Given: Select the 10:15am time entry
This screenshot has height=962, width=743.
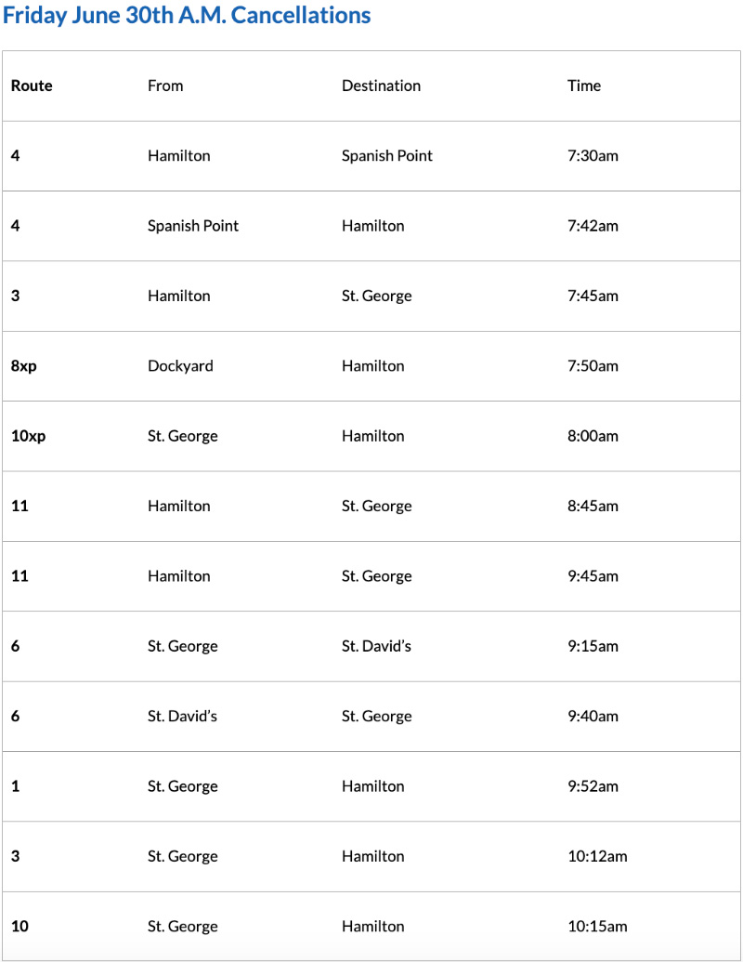Looking at the screenshot, I should [597, 927].
